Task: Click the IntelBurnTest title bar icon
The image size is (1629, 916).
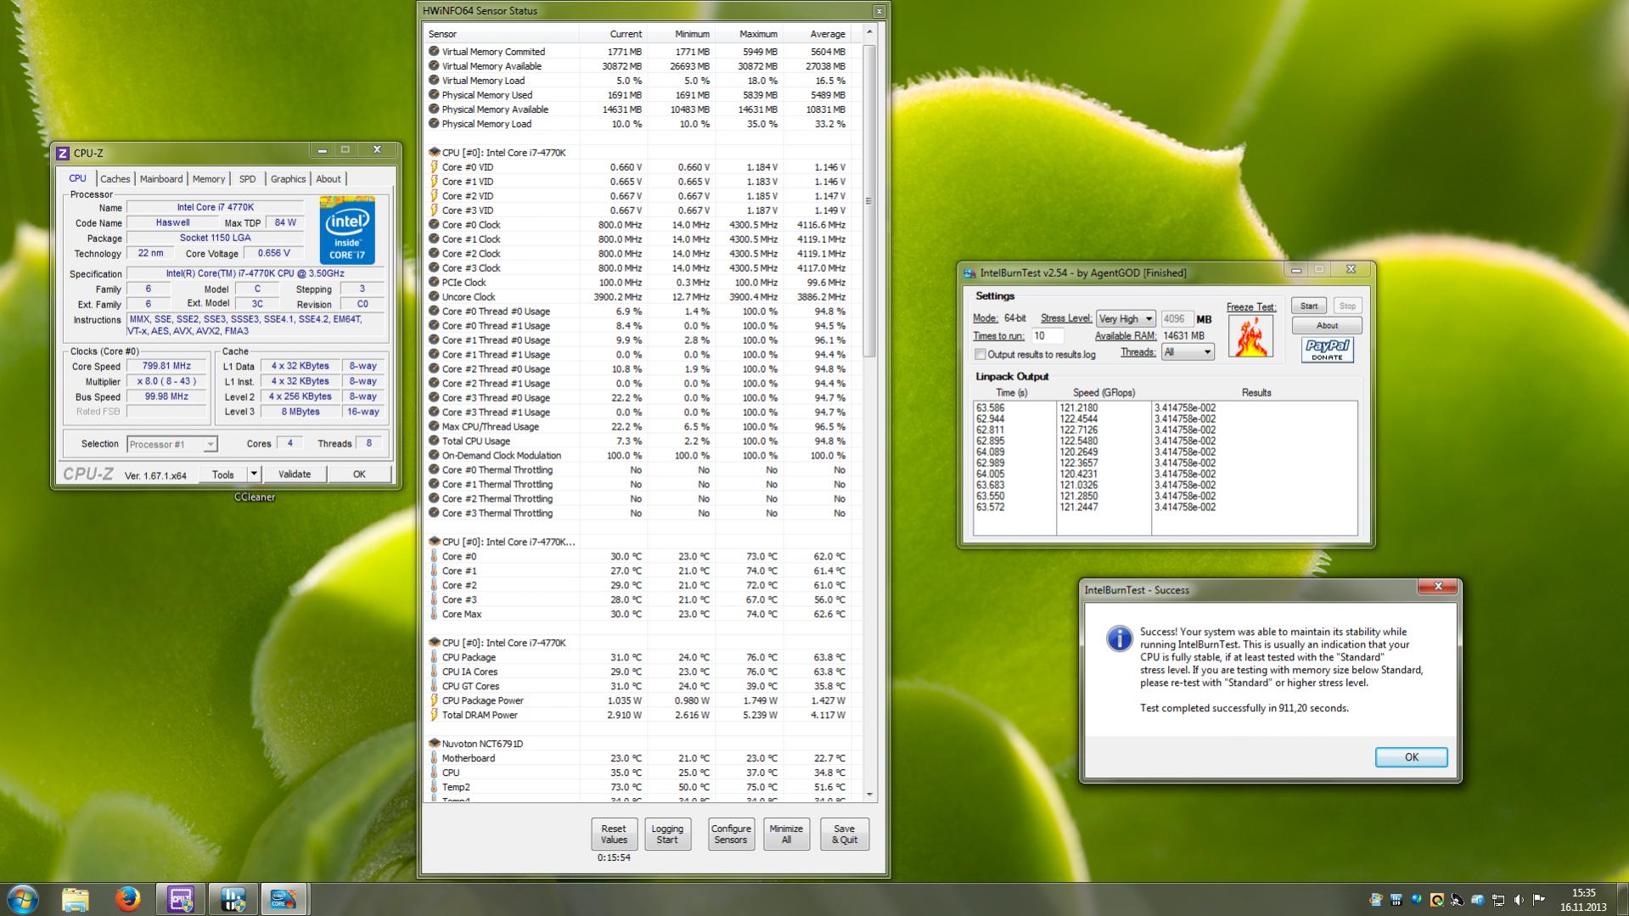Action: pyautogui.click(x=969, y=273)
